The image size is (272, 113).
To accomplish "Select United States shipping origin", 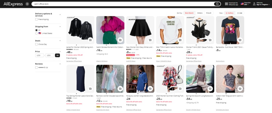I will [x=36, y=33].
